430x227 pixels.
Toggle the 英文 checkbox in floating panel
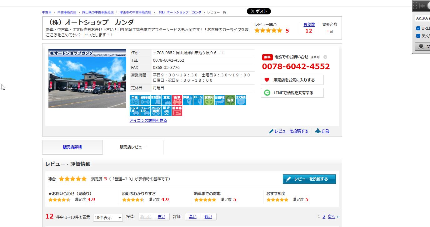pyautogui.click(x=418, y=36)
